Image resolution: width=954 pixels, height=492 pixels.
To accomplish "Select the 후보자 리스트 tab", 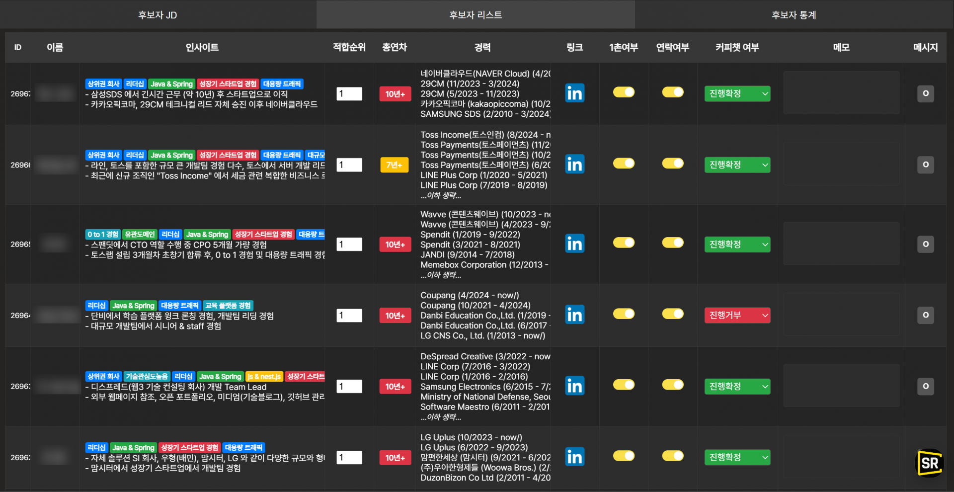I will pyautogui.click(x=476, y=15).
